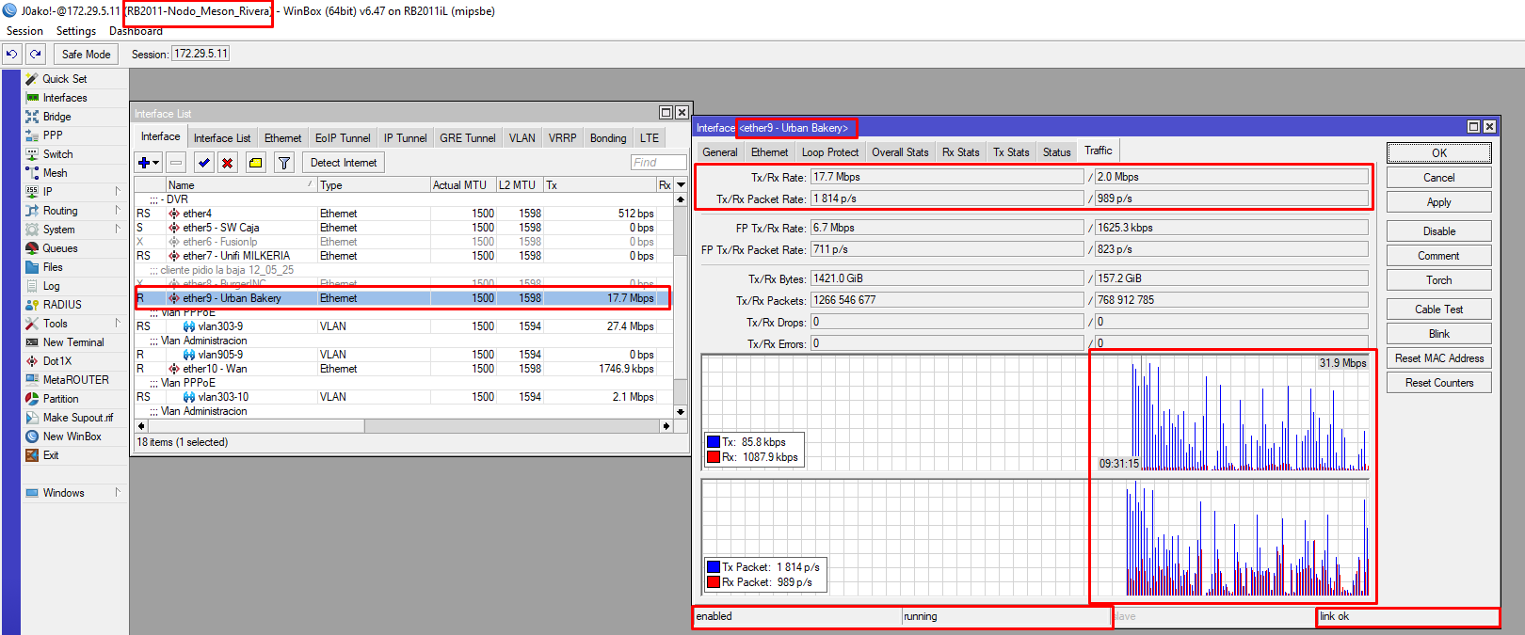The image size is (1525, 635).
Task: Click the Tx blue color legend swatch
Action: coord(714,442)
